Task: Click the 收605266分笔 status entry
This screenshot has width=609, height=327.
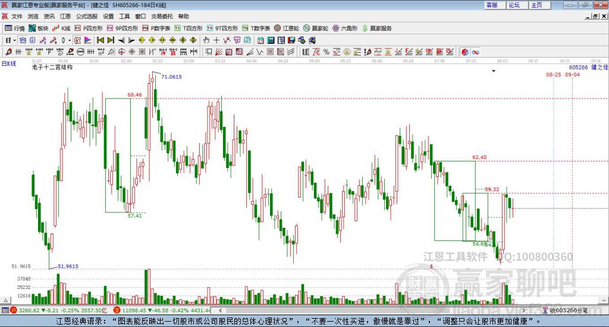Action: pos(565,310)
